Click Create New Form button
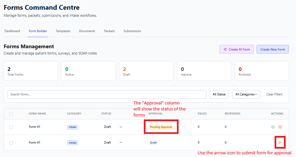Screen dimensions: 296x157 [273, 49]
